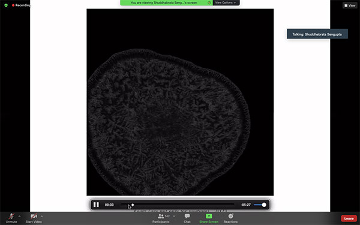The image size is (360, 225).
Task: Click the elapsed time 00:33
Action: (109, 205)
